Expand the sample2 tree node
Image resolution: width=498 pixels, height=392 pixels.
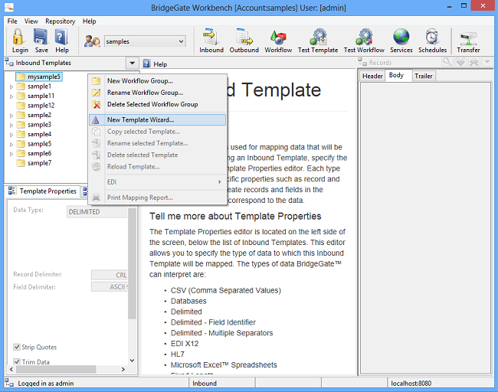click(11, 116)
